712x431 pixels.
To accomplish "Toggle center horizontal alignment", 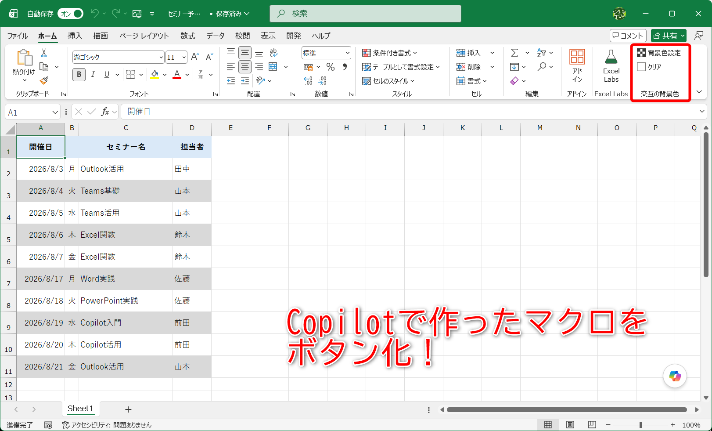I will (245, 67).
